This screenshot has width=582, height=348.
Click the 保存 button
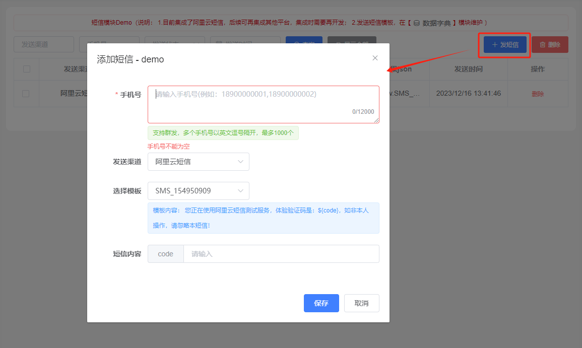click(x=321, y=303)
